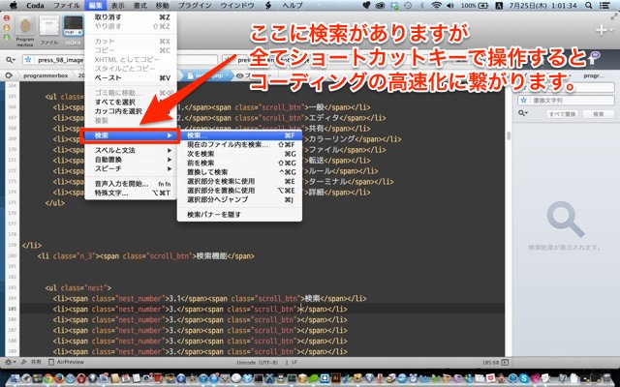Choose 特殊文字 from the edit menu

pos(131,193)
